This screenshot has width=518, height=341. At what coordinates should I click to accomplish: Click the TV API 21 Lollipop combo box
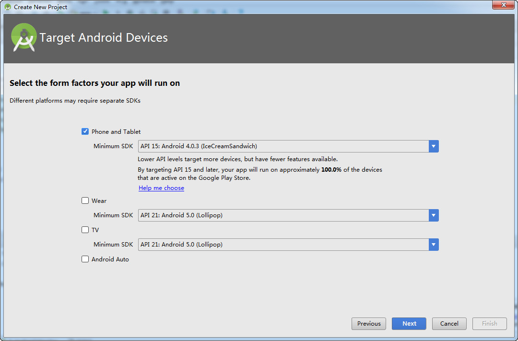pos(288,245)
